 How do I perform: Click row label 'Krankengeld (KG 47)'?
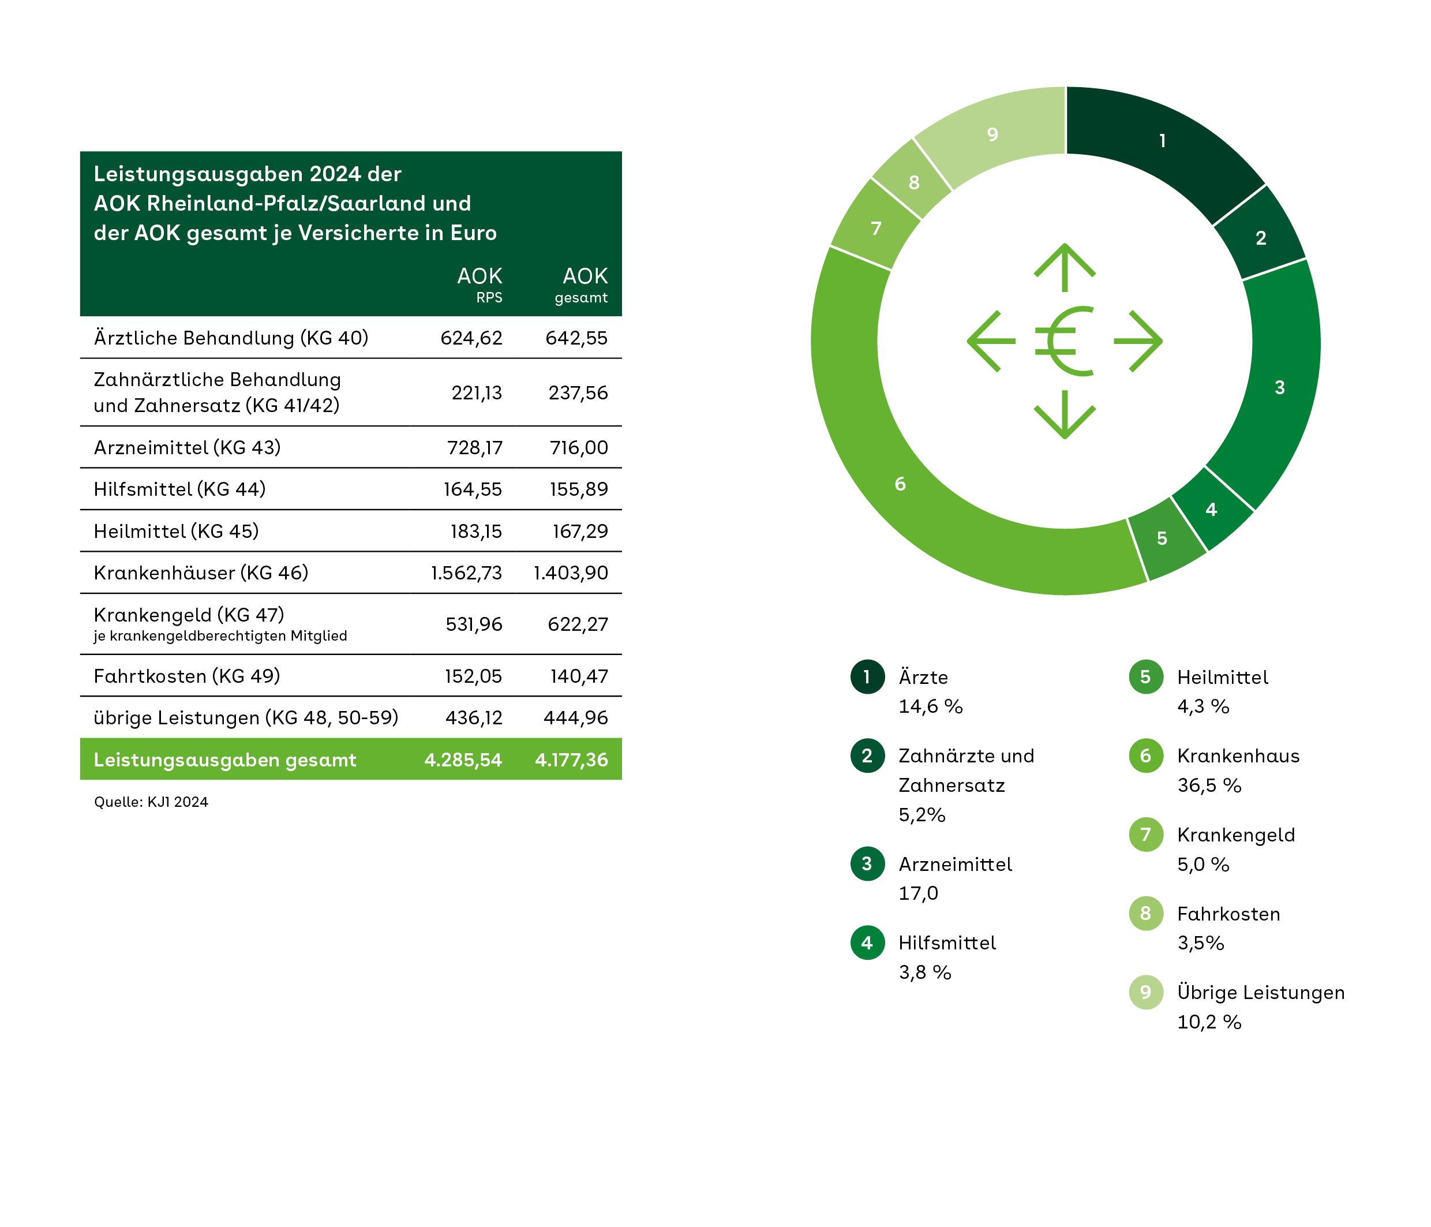189,615
